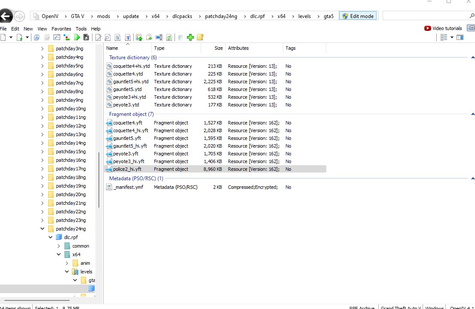Screen dimensions: 475x309
Task: Click the new folder yellow icon
Action: (200, 37)
